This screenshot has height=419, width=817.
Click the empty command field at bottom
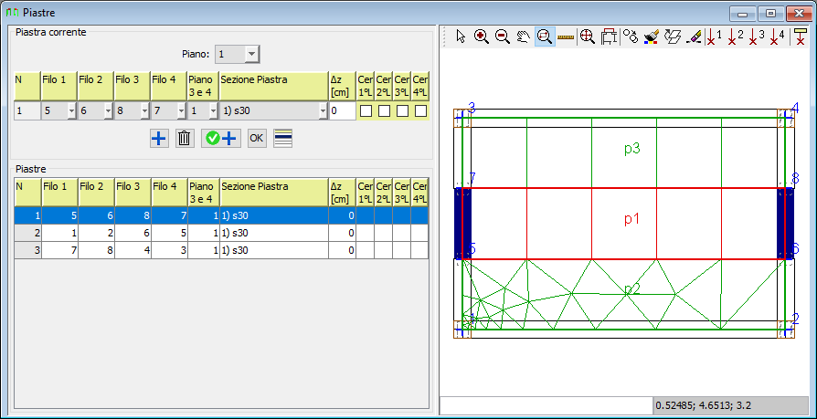click(546, 405)
